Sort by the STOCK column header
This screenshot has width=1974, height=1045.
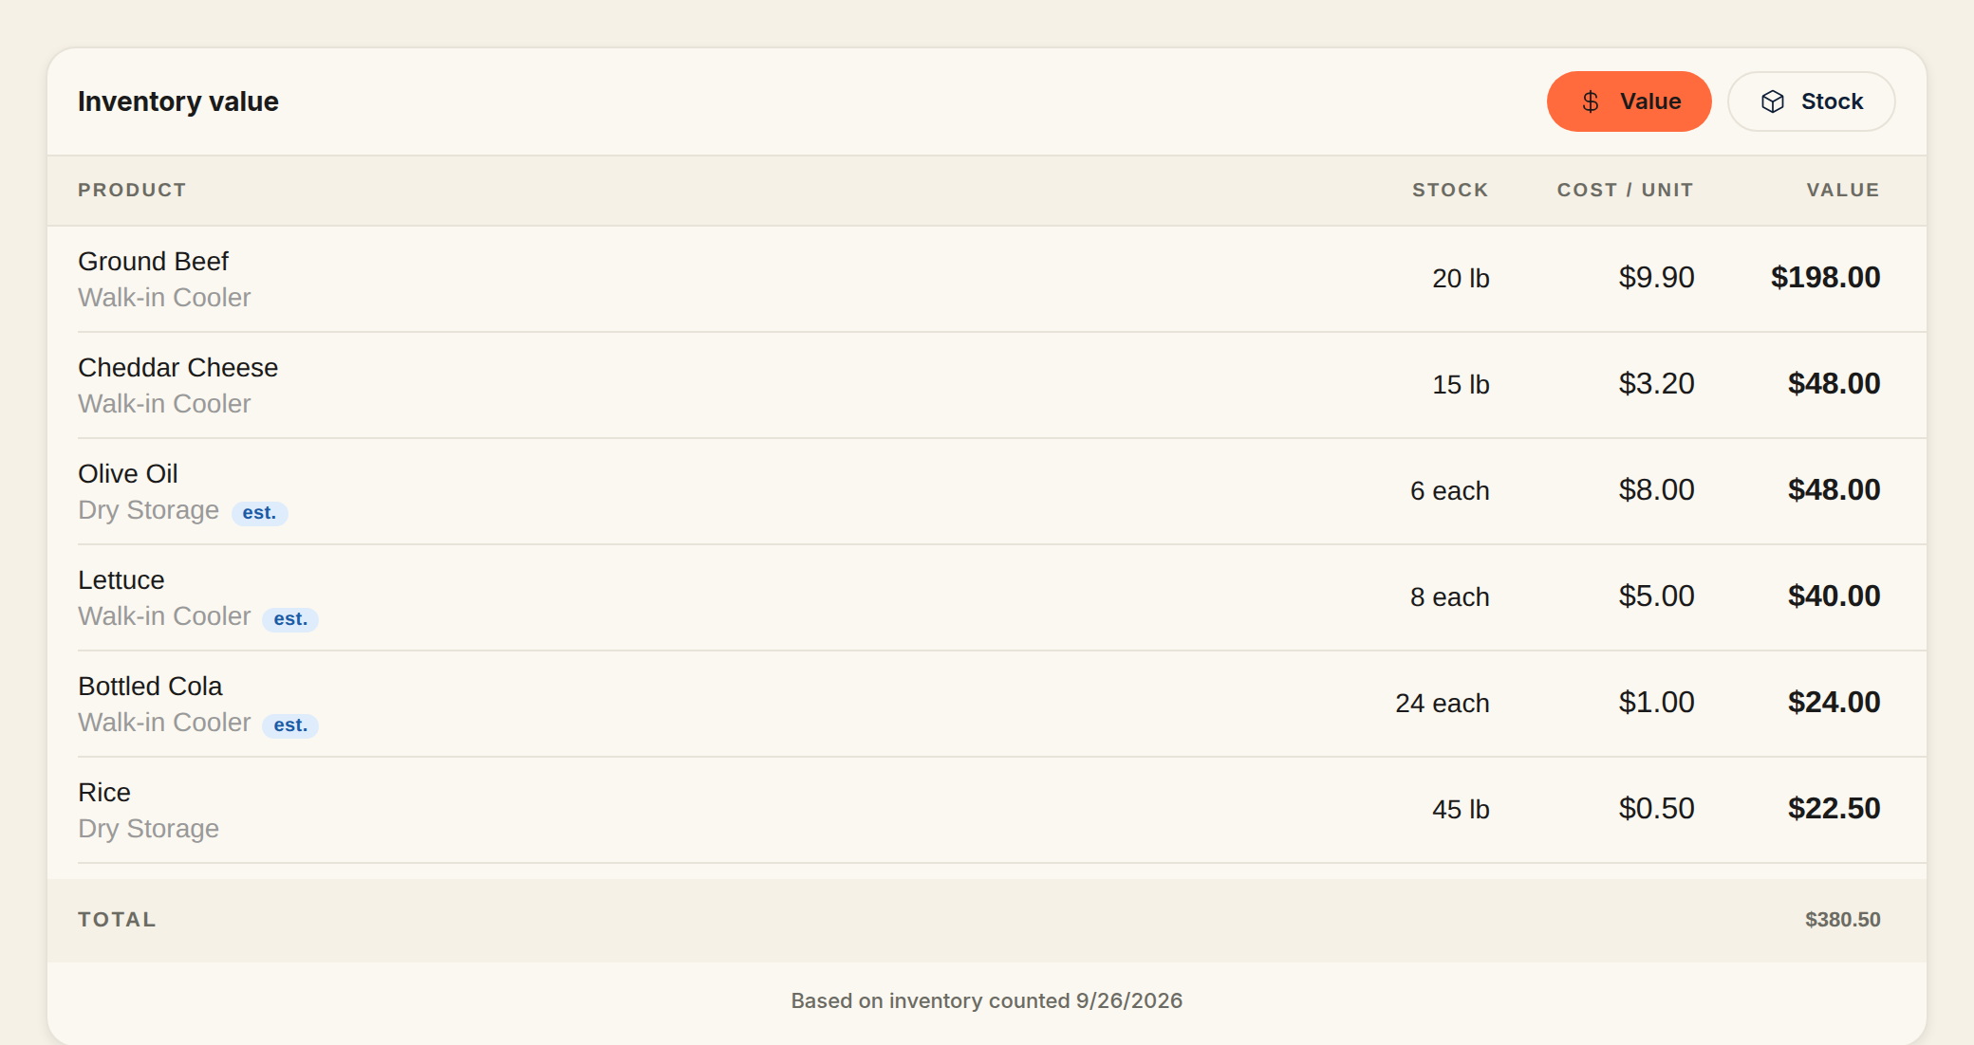1449,190
